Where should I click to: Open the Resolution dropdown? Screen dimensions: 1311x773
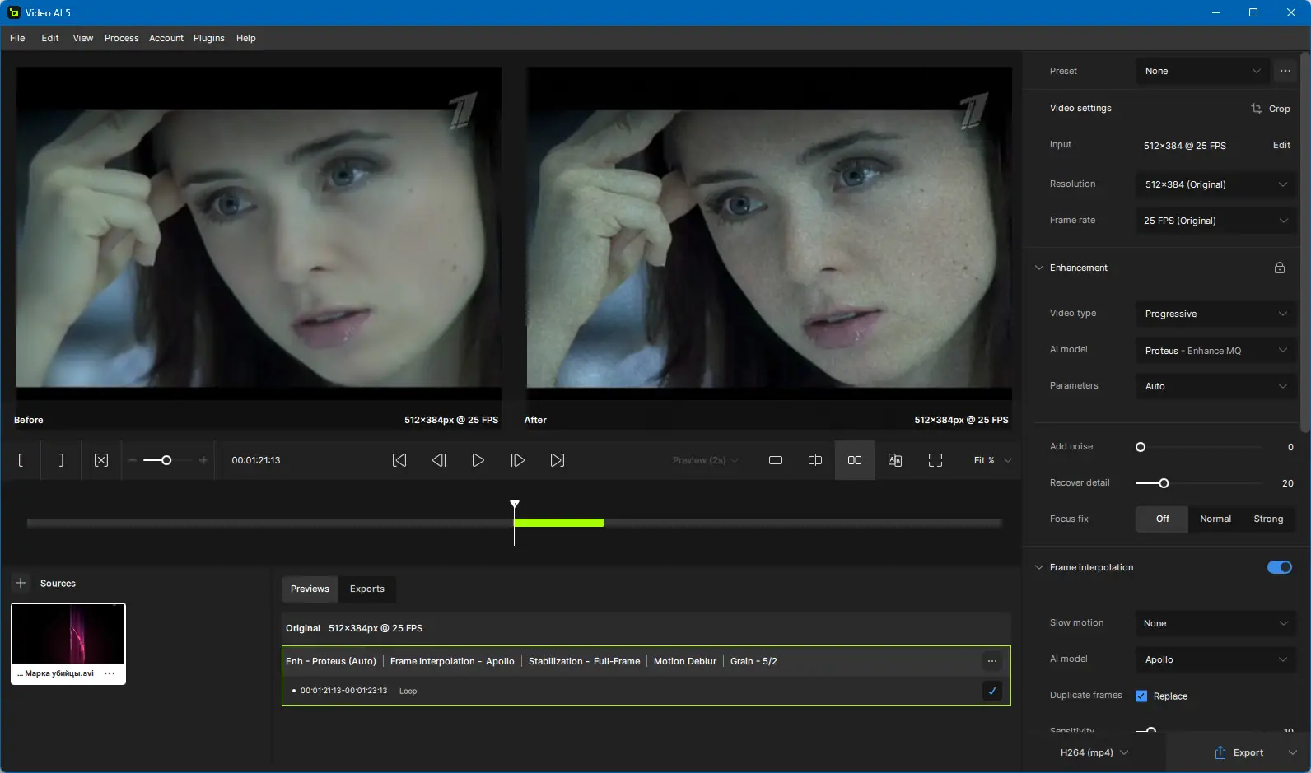1215,184
